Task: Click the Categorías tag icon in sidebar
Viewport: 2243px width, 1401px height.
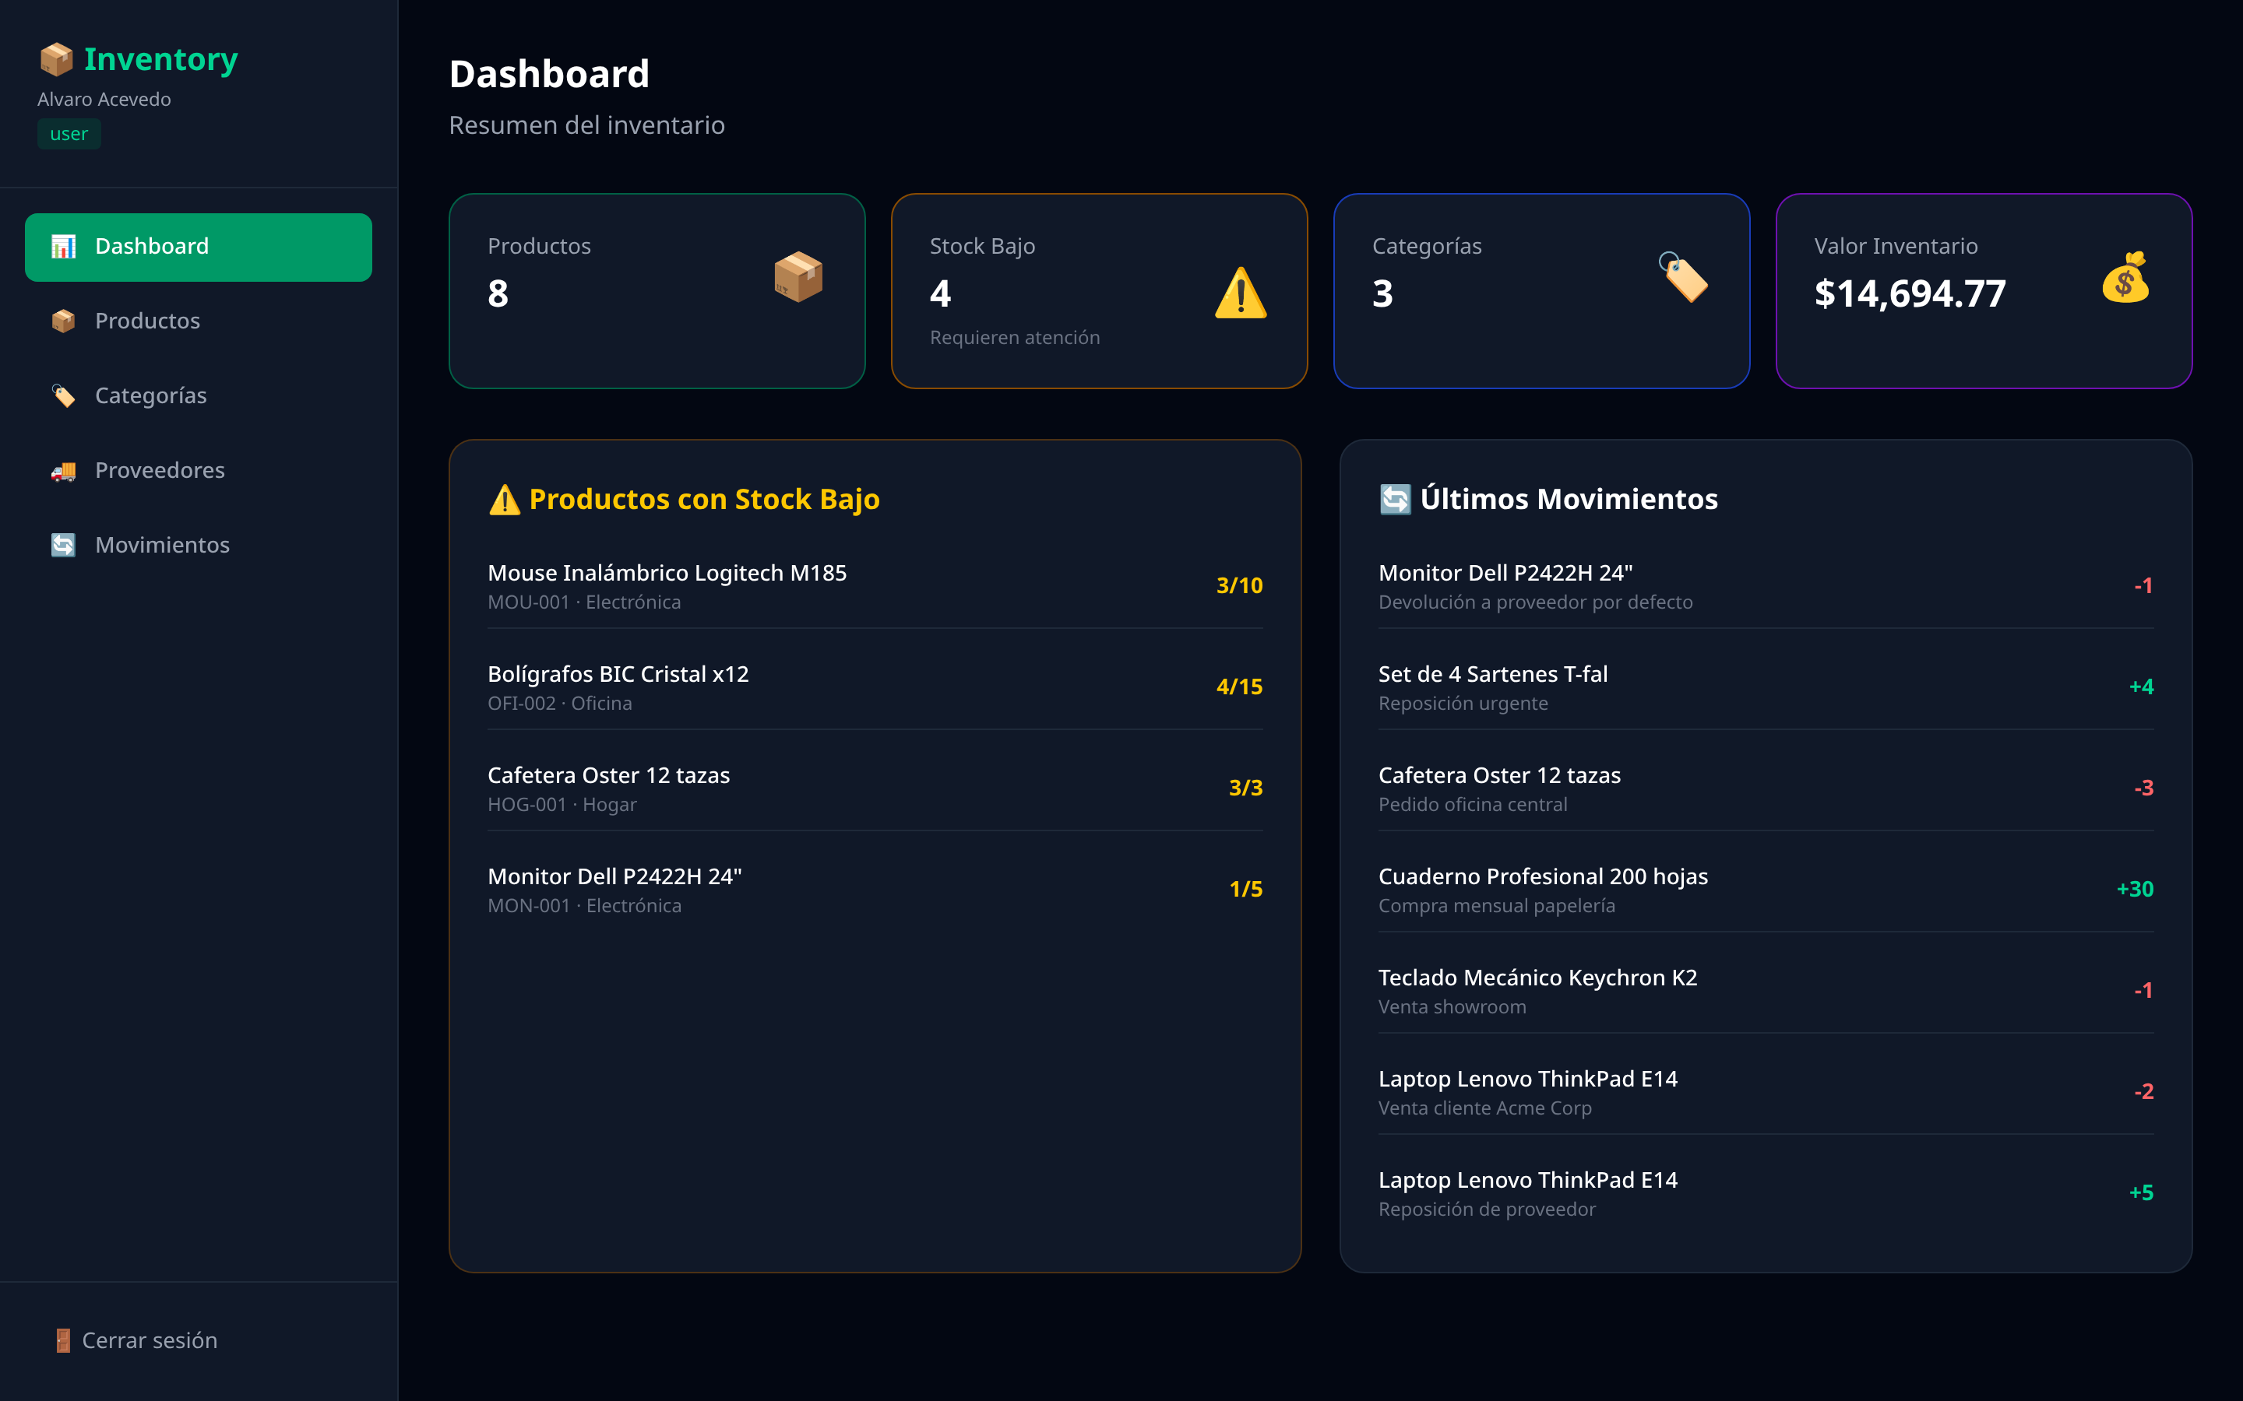Action: pyautogui.click(x=63, y=395)
